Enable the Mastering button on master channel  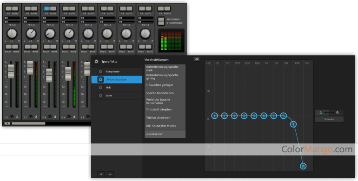pos(161,19)
